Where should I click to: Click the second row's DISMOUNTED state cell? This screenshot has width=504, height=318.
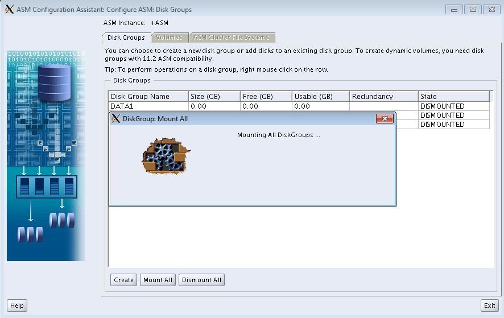click(454, 115)
